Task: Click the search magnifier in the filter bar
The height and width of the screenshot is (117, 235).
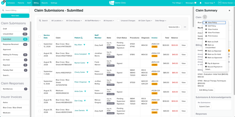Action: [40, 20]
